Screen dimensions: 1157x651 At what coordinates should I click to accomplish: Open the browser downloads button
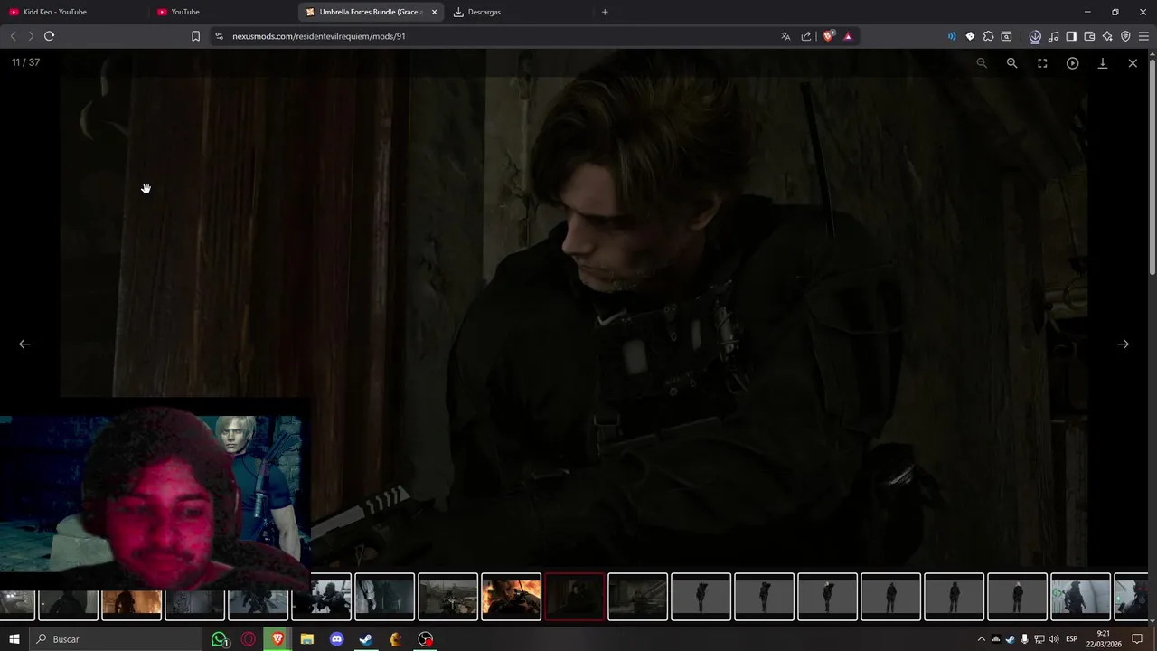click(x=1035, y=36)
